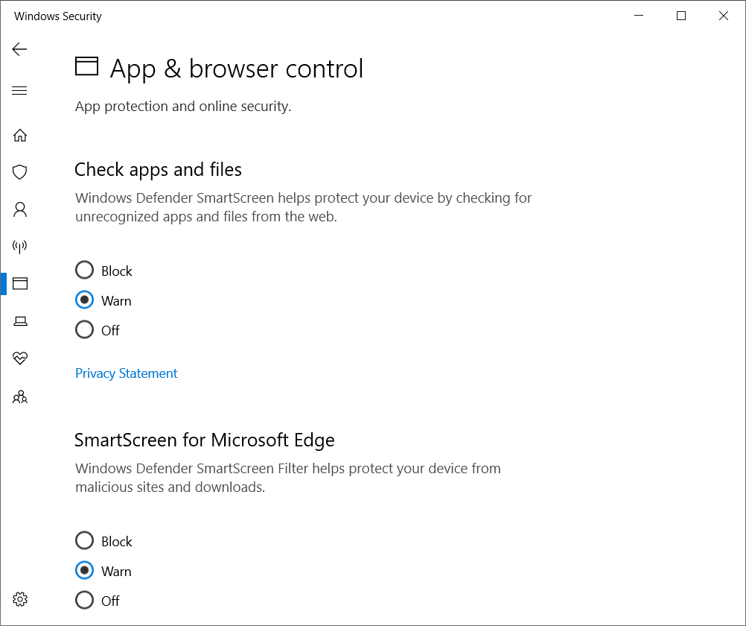Click the 'Check apps and files' heading

[158, 170]
